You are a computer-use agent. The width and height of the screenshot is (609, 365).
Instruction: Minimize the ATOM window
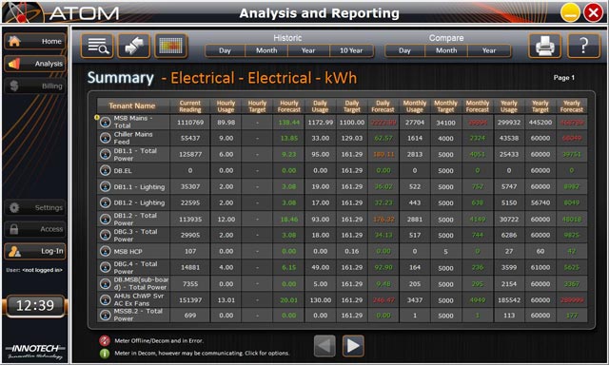pos(570,13)
